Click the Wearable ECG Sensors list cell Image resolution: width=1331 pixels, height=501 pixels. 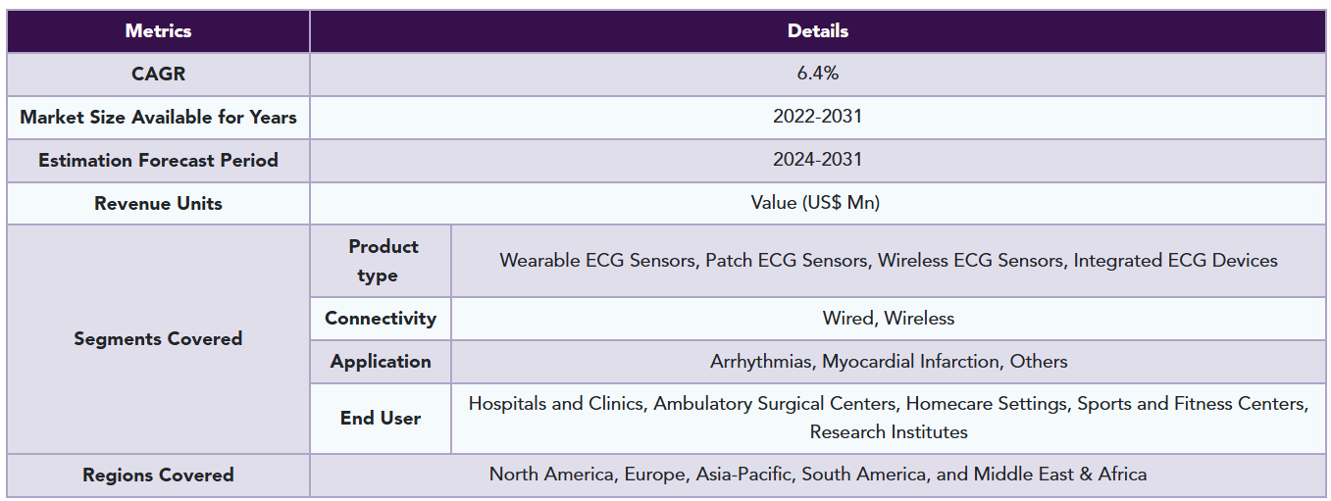tap(889, 261)
